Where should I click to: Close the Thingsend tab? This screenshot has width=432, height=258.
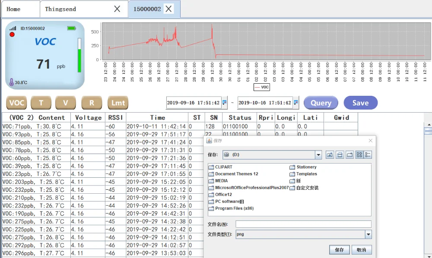click(x=117, y=9)
